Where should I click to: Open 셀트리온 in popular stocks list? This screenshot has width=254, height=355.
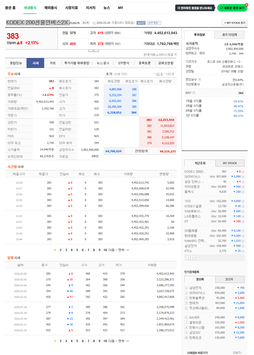195,323
